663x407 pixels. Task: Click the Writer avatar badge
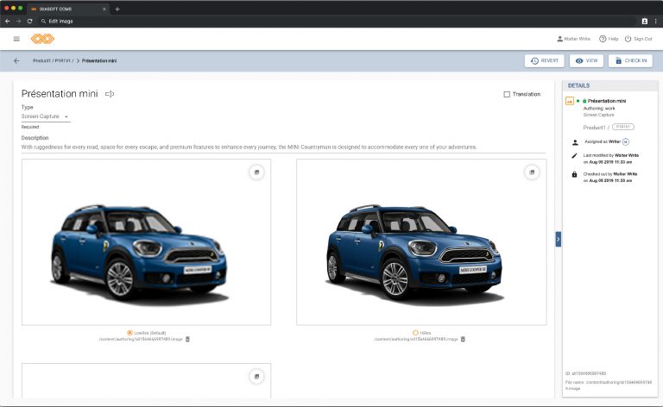626,142
